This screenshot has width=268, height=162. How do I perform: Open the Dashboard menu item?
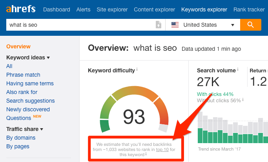pyautogui.click(x=57, y=9)
